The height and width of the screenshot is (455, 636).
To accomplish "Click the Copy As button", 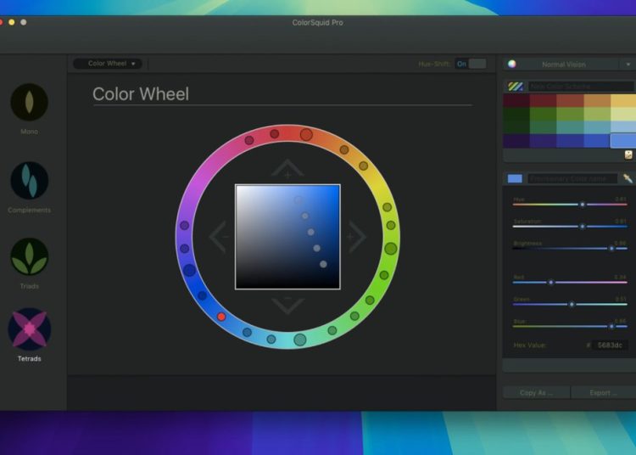I will pyautogui.click(x=534, y=393).
